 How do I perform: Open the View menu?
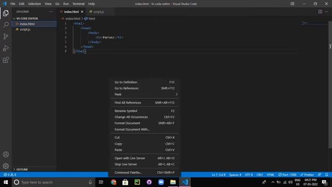48,4
